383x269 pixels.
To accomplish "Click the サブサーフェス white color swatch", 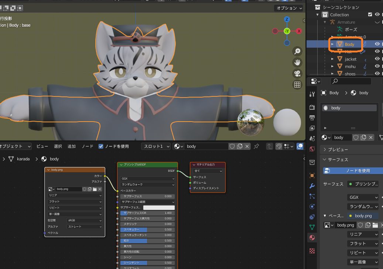I will pyautogui.click(x=159, y=207).
